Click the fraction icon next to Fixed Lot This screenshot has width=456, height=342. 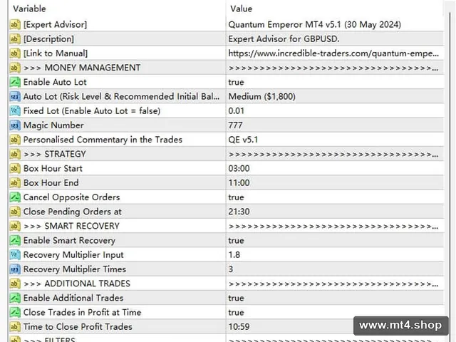14,111
